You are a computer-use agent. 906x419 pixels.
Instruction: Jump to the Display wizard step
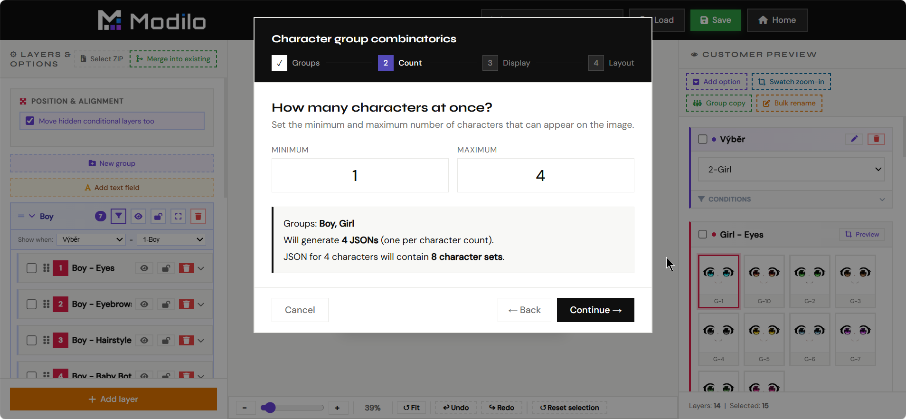click(506, 63)
